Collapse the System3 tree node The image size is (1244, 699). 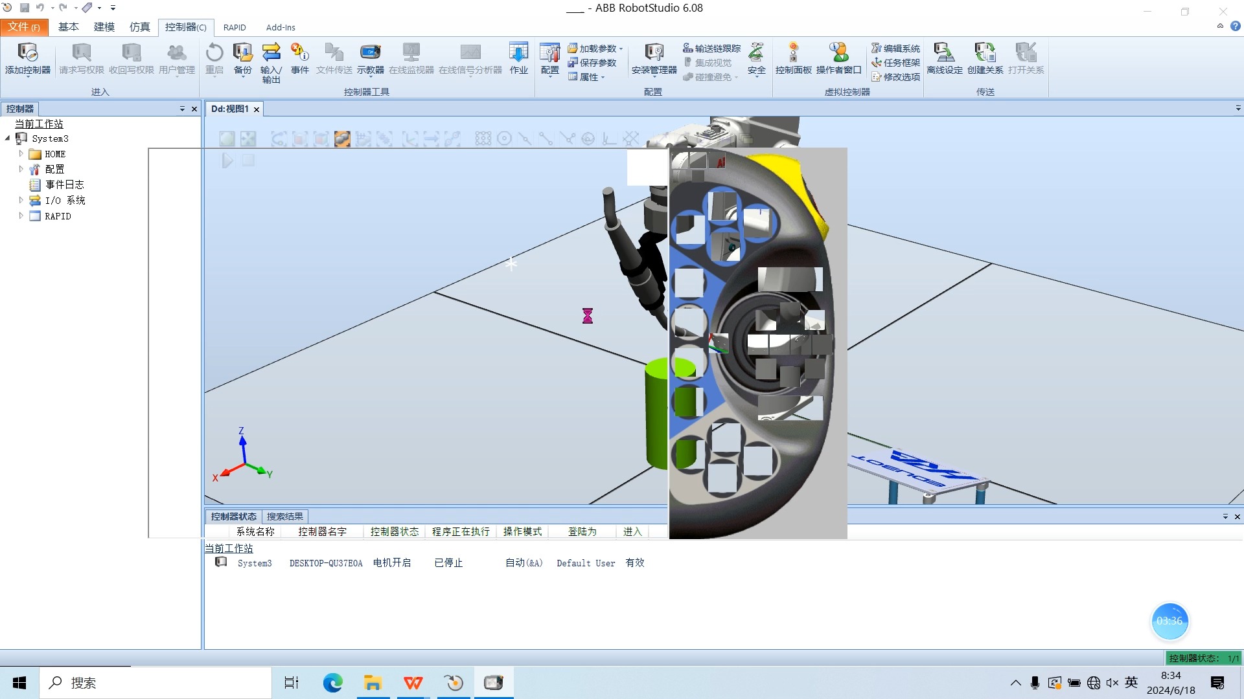(x=8, y=139)
